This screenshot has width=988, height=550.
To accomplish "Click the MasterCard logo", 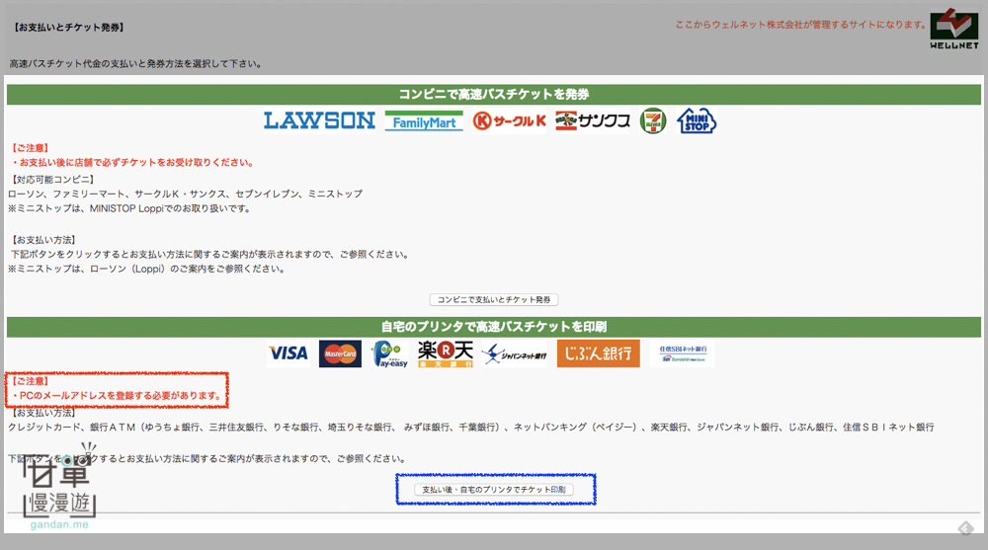I will click(x=340, y=354).
